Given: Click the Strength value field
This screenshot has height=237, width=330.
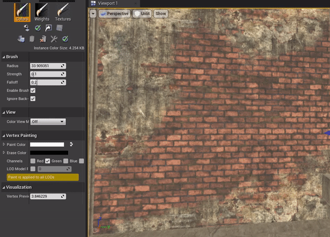Looking at the screenshot, I should [x=48, y=74].
